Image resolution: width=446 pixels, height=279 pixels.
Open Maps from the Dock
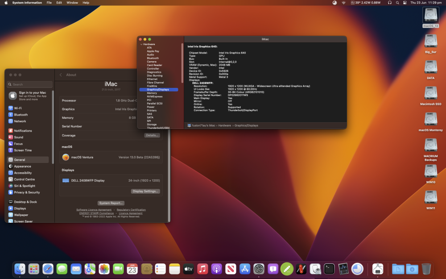tap(90, 269)
